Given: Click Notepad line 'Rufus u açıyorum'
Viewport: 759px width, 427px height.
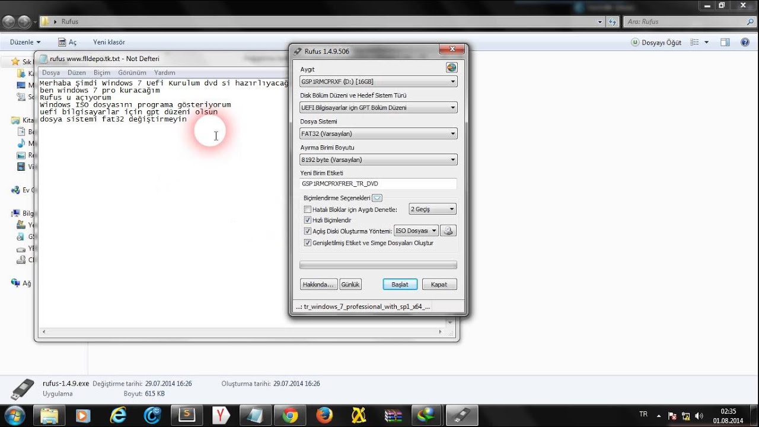Looking at the screenshot, I should [x=75, y=97].
